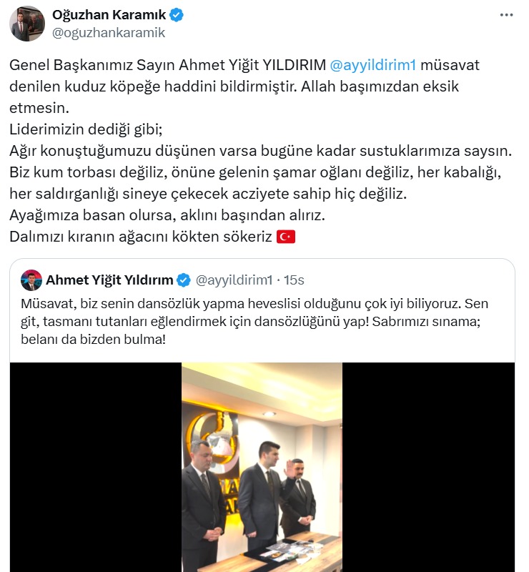Click the line 'Liderimizin dediği gibi;'
Screen dimensions: 529x572
click(x=86, y=129)
